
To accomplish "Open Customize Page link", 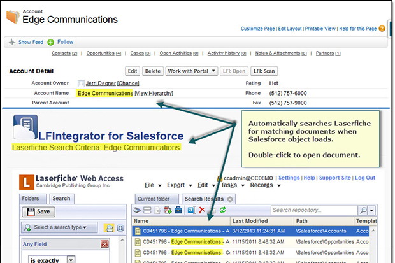I will [258, 29].
